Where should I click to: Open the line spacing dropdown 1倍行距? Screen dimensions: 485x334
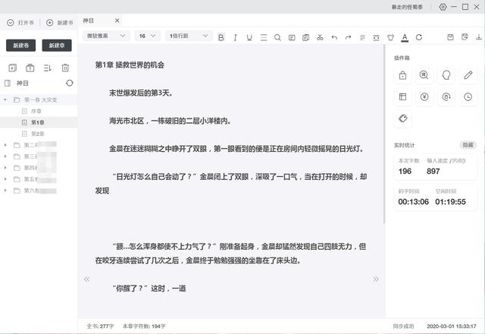[189, 36]
